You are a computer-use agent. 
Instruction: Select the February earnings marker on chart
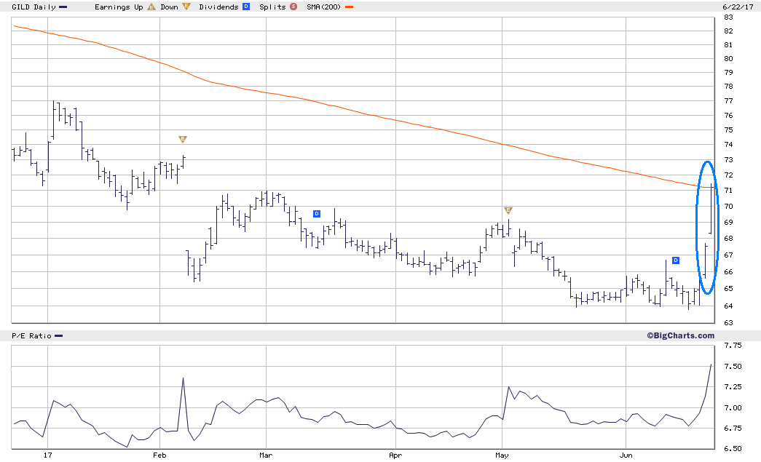(x=183, y=140)
